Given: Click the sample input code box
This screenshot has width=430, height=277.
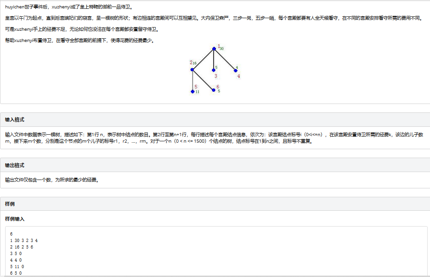Looking at the screenshot, I should point(216,251).
